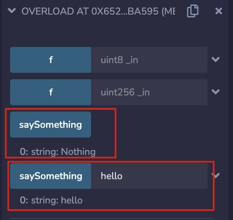
Task: Call the parameterless saySomething function
Action: pos(51,125)
